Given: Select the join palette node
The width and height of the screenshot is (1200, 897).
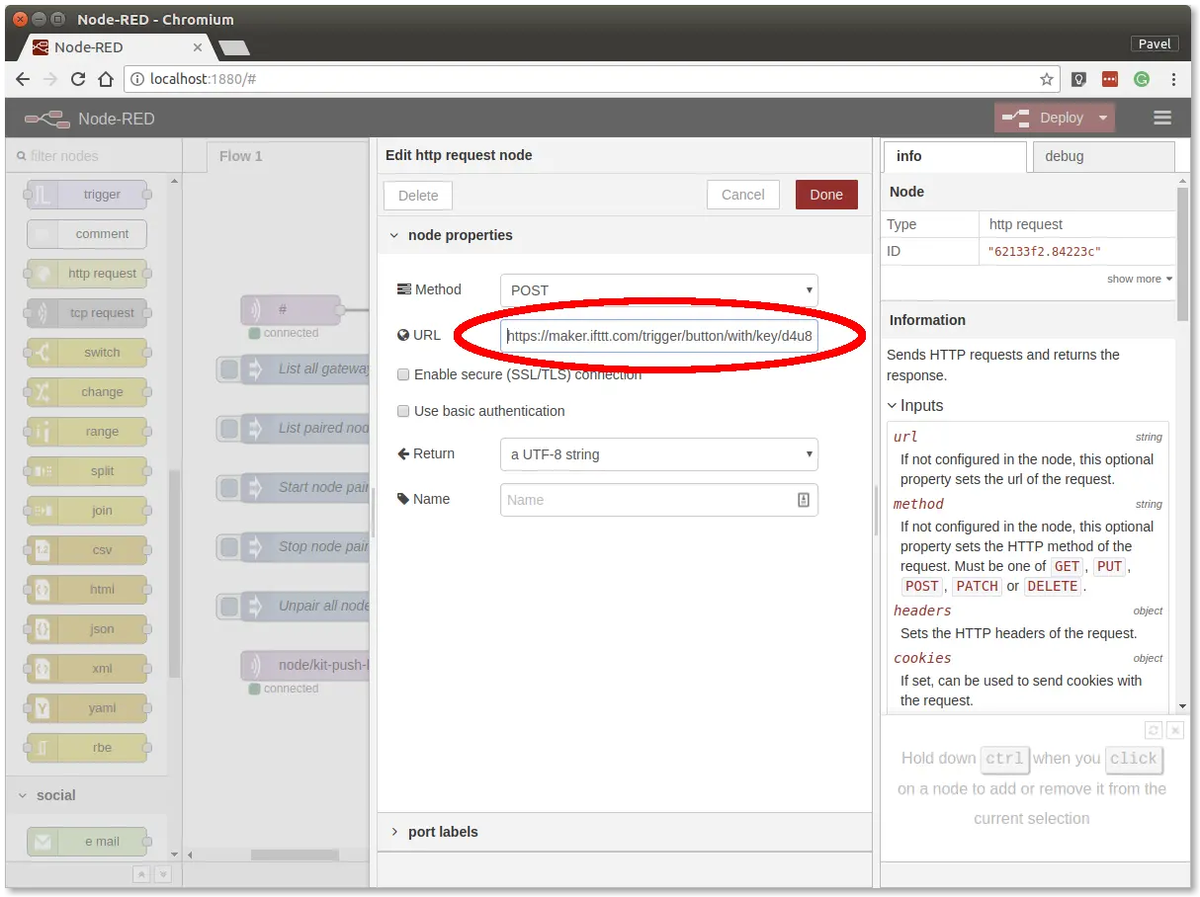Looking at the screenshot, I should click(x=87, y=511).
